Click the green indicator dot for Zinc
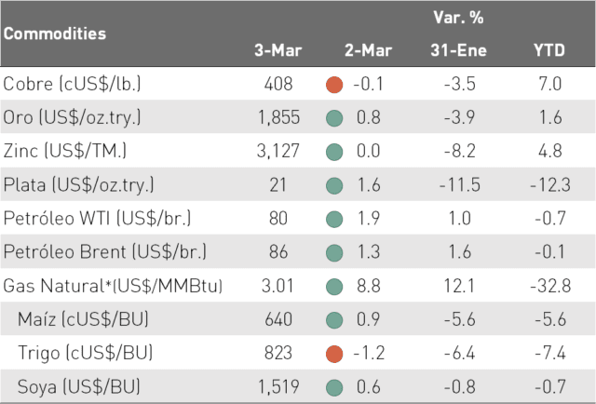This screenshot has height=404, width=596. pyautogui.click(x=334, y=152)
